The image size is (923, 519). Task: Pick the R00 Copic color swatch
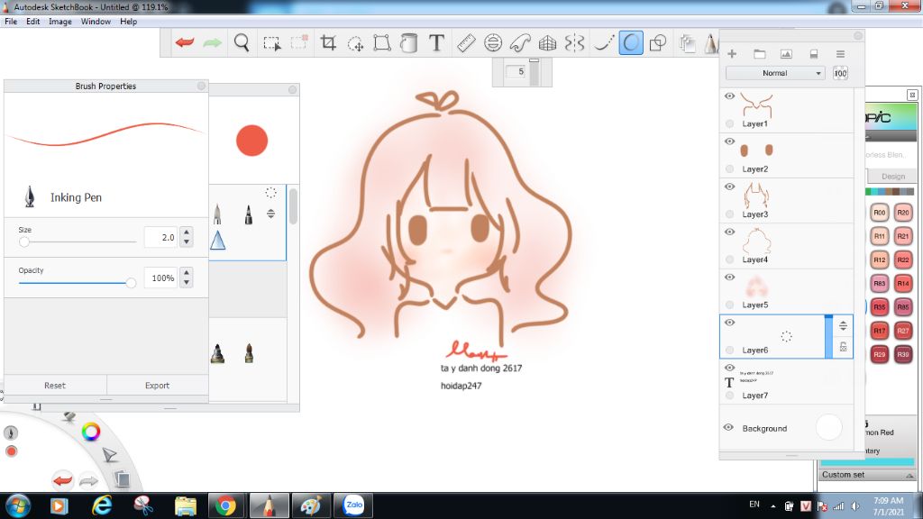click(880, 213)
